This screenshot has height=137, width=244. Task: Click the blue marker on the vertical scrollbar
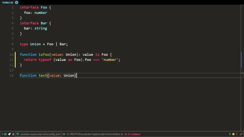[241, 59]
